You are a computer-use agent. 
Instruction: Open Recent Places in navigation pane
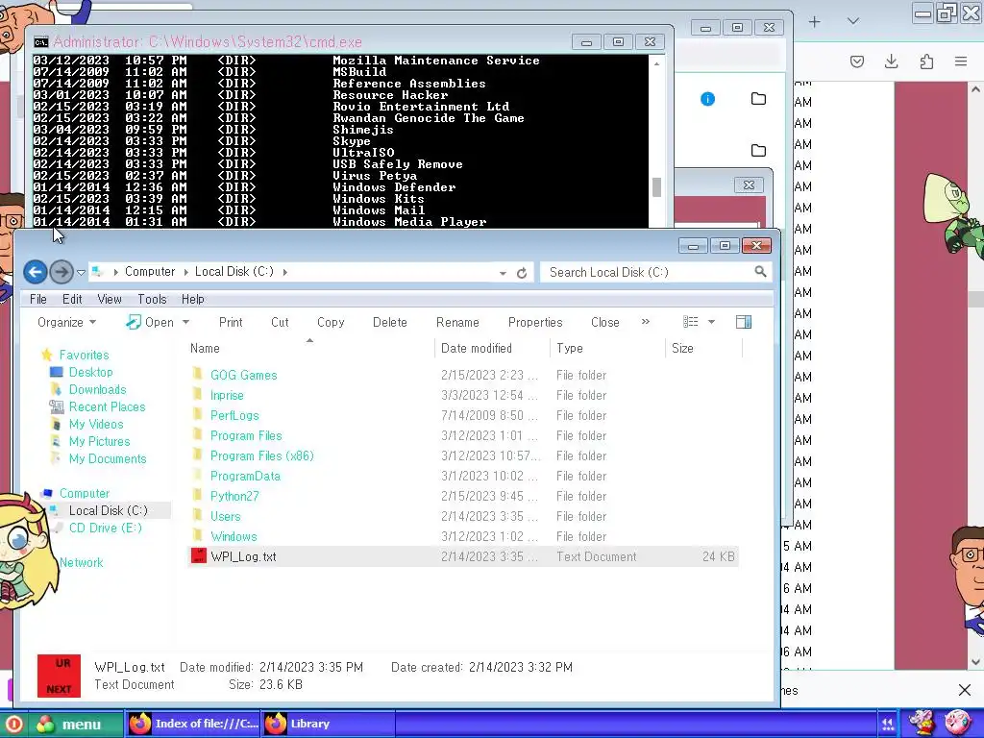click(107, 406)
